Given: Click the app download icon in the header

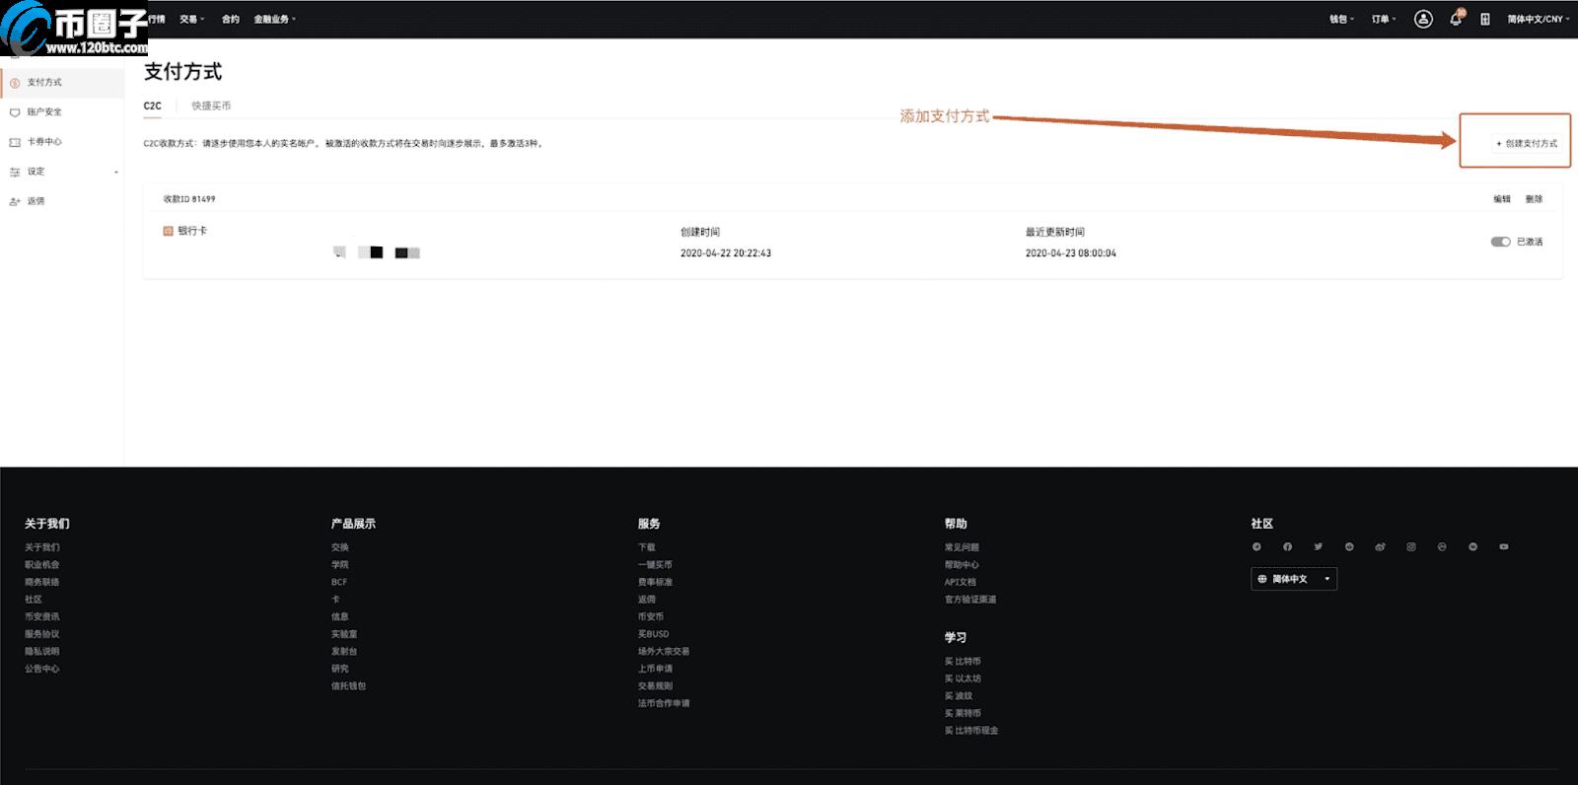Looking at the screenshot, I should point(1485,19).
